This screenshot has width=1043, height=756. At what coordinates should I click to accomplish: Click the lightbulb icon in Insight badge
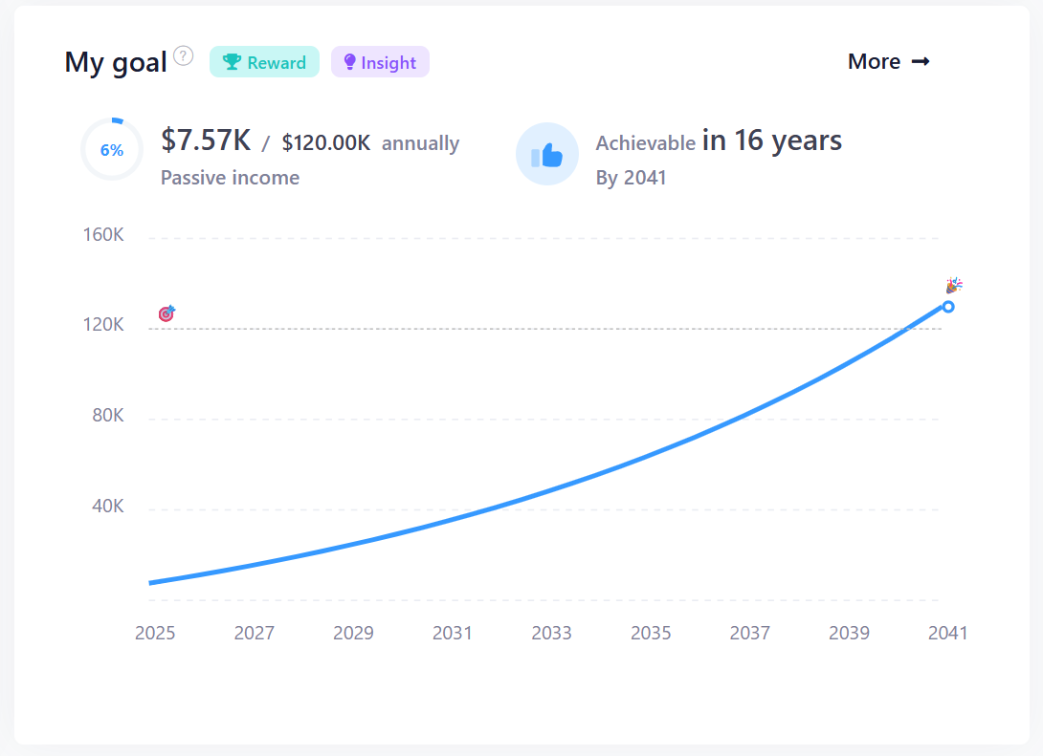[x=349, y=62]
